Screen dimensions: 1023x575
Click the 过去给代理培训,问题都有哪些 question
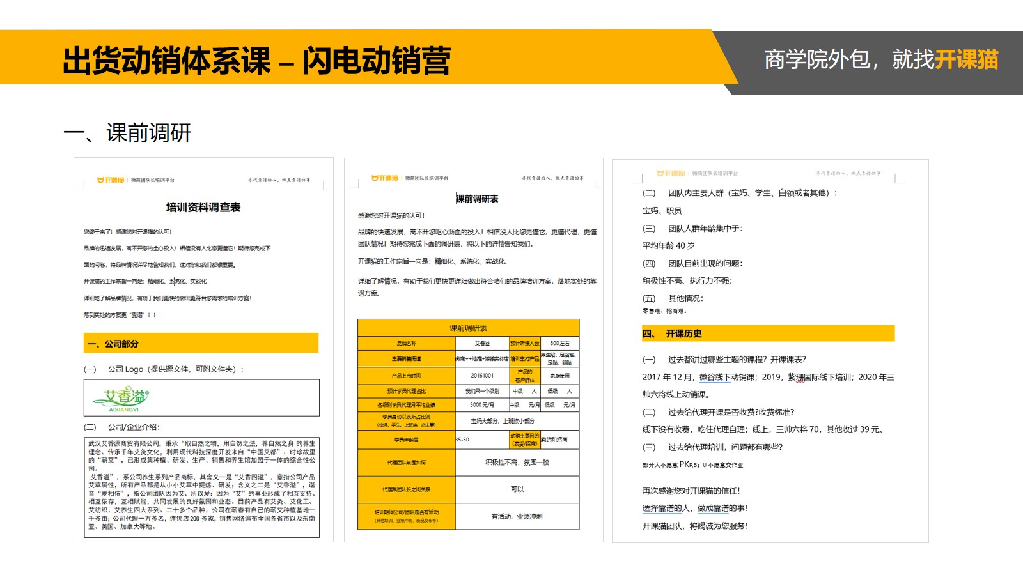click(712, 447)
